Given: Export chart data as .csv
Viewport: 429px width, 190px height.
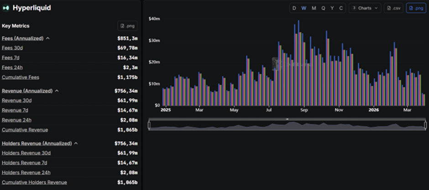Looking at the screenshot, I should [x=393, y=8].
